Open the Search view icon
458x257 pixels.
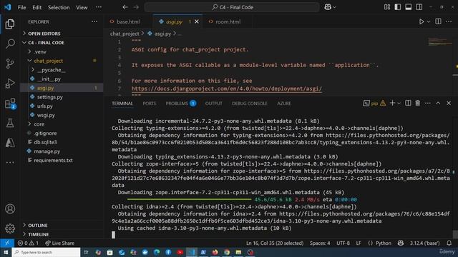point(10,44)
